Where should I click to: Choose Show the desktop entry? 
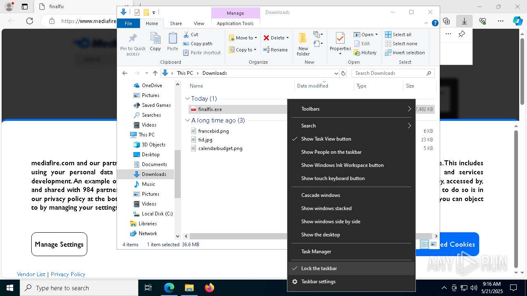(351, 235)
